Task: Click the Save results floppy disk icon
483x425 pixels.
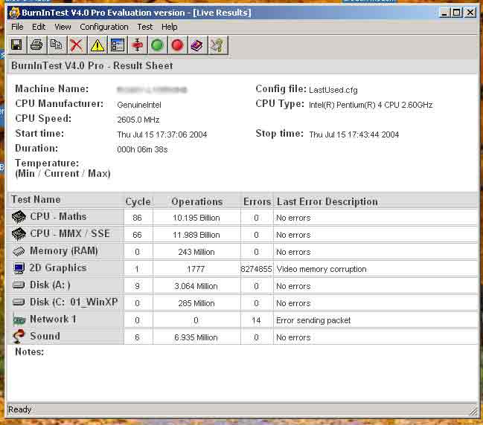Action: 16,45
